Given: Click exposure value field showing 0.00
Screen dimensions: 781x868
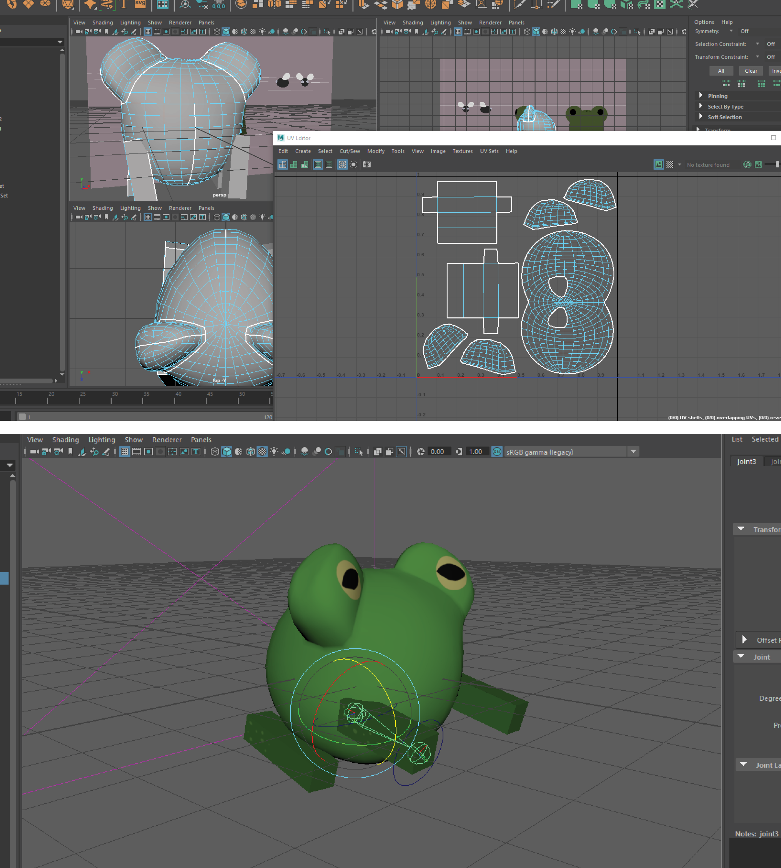Looking at the screenshot, I should (x=440, y=452).
